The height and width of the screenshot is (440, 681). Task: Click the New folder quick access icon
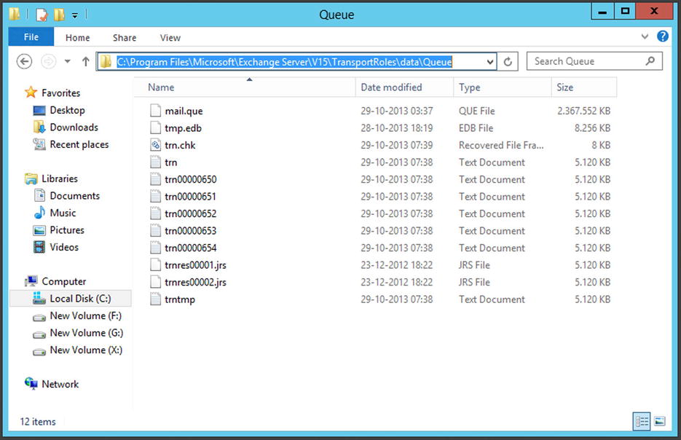[x=59, y=15]
